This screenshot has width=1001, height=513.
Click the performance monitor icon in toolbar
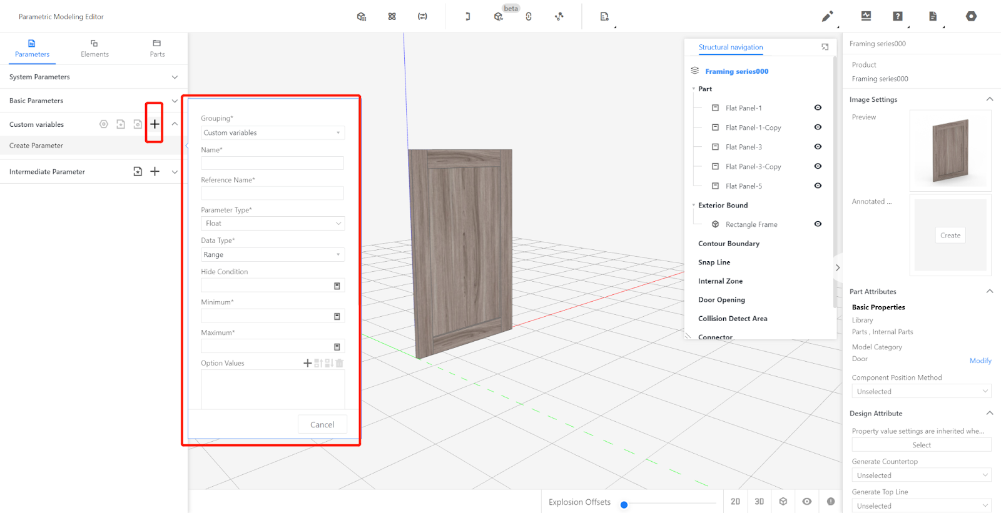(866, 16)
